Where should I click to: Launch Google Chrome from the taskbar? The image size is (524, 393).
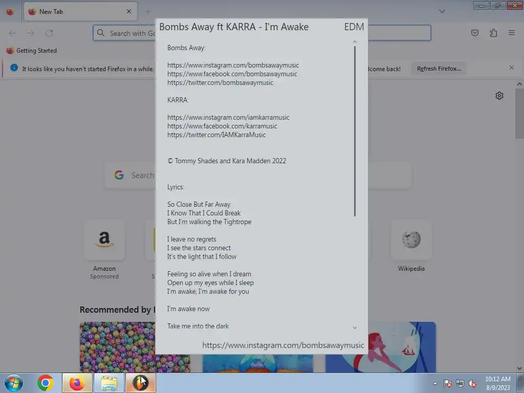pyautogui.click(x=46, y=383)
